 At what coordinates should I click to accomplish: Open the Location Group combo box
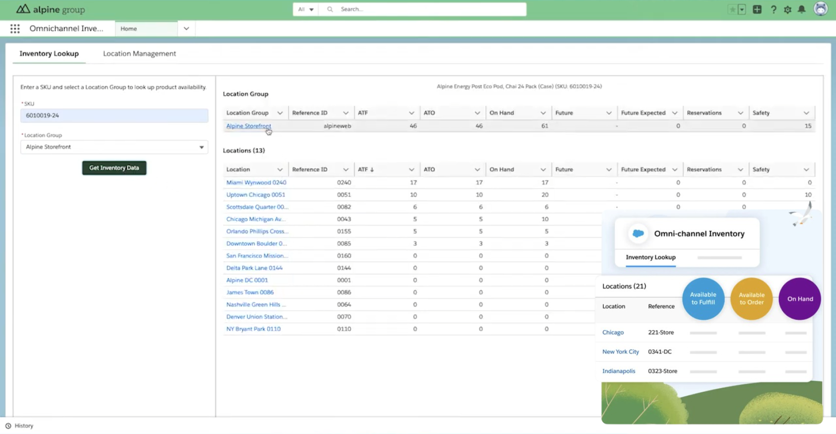pos(114,147)
